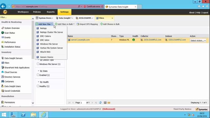Open the Events sidebar item
The image size is (210, 118).
pyautogui.click(x=7, y=37)
